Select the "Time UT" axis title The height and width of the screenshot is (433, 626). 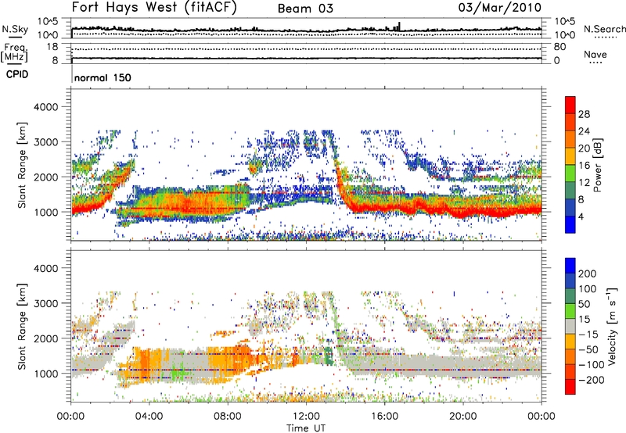pos(306,428)
